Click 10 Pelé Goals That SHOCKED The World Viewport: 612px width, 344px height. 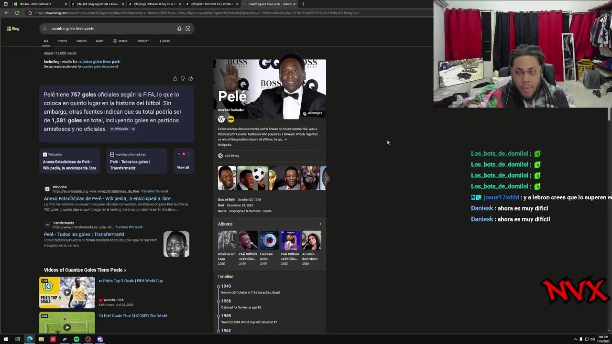pos(133,316)
